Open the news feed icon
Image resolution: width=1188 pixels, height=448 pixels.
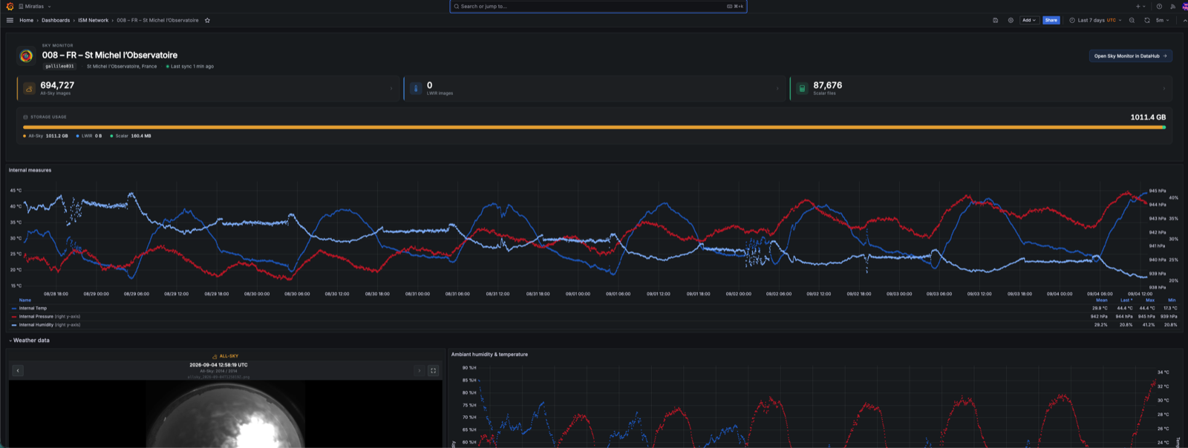[x=1173, y=6]
